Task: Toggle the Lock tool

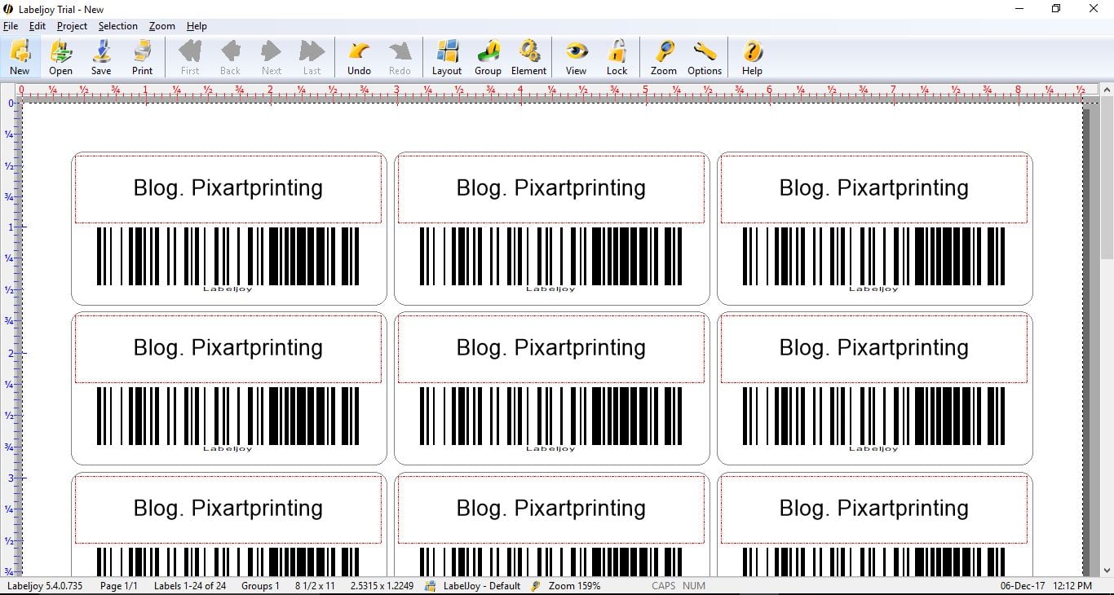Action: tap(617, 57)
